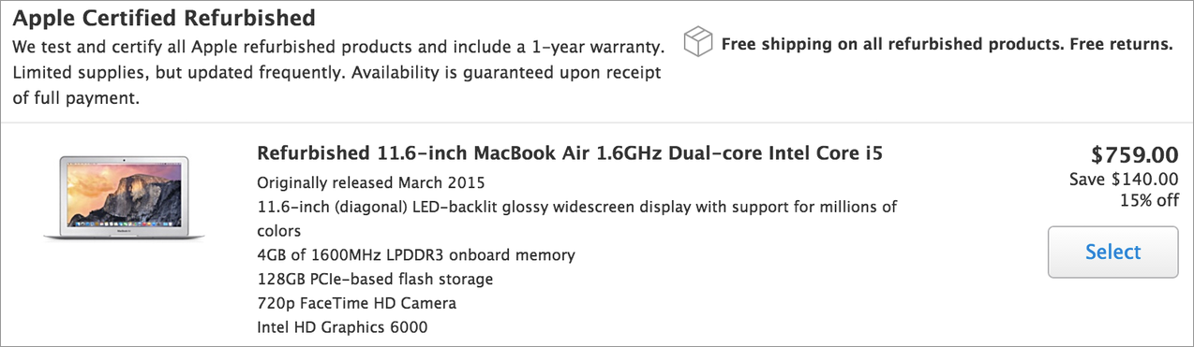Open the Refurbished 11.6-inch MacBook Air title link
Image resolution: width=1194 pixels, height=347 pixels.
(570, 153)
